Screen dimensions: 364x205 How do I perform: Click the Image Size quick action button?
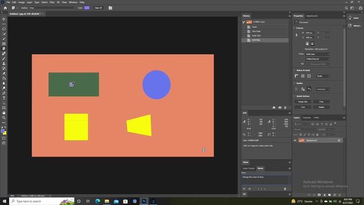[303, 102]
